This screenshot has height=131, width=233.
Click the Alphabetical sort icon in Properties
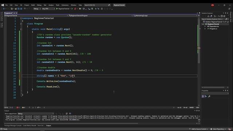click(206, 96)
